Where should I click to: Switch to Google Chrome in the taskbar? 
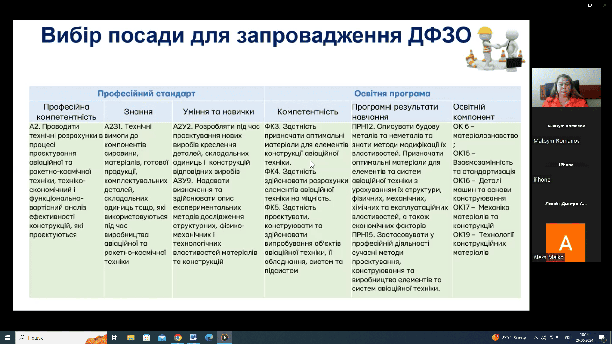(178, 338)
